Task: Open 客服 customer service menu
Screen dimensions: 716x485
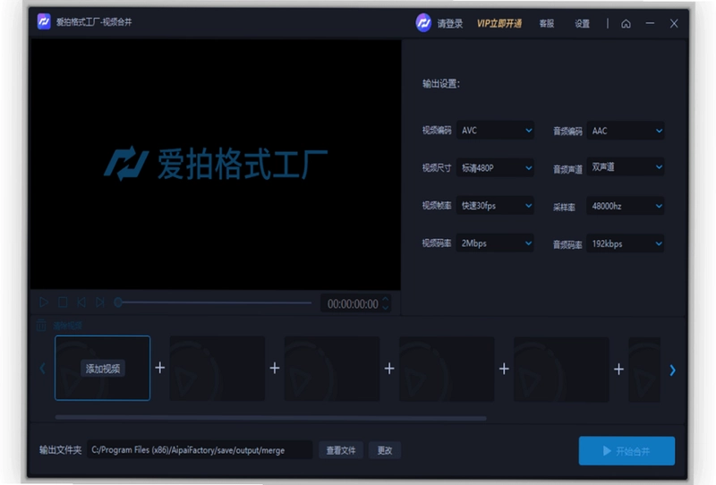Action: click(547, 23)
